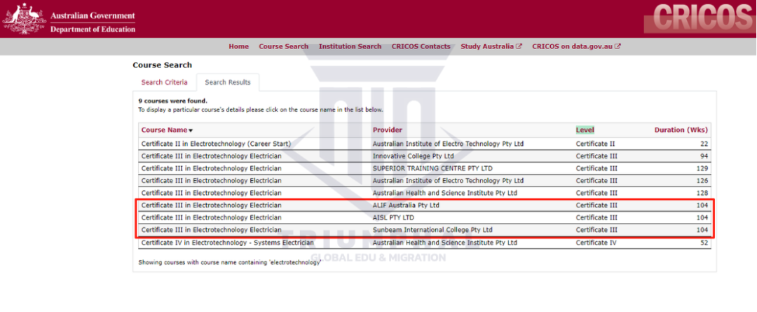The image size is (757, 312).
Task: Click the Course Search page heading
Action: (x=162, y=65)
